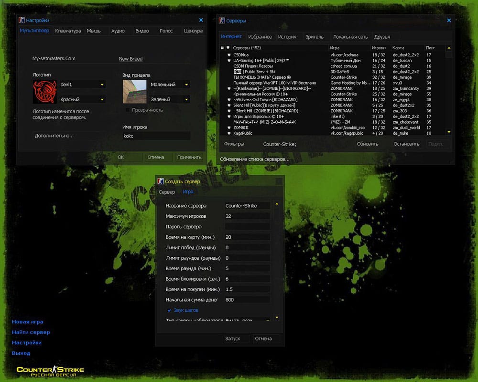Click the Имя игрока name field
The width and height of the screenshot is (478, 382).
point(156,136)
